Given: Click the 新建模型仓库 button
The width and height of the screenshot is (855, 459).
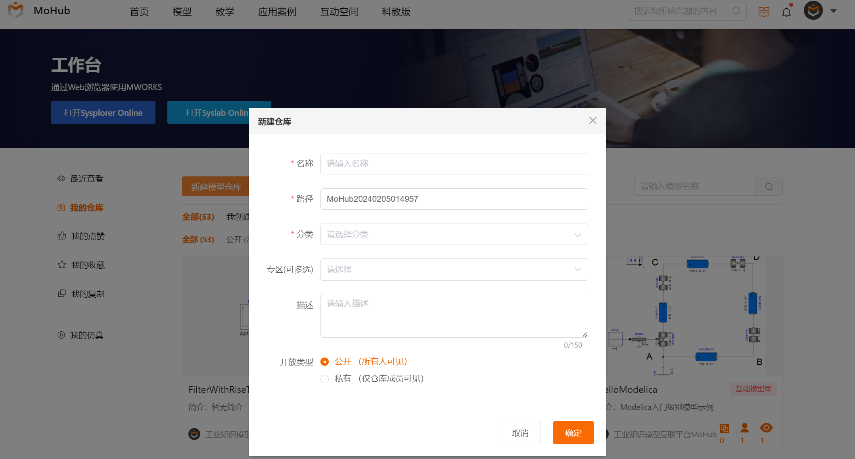Looking at the screenshot, I should 216,186.
